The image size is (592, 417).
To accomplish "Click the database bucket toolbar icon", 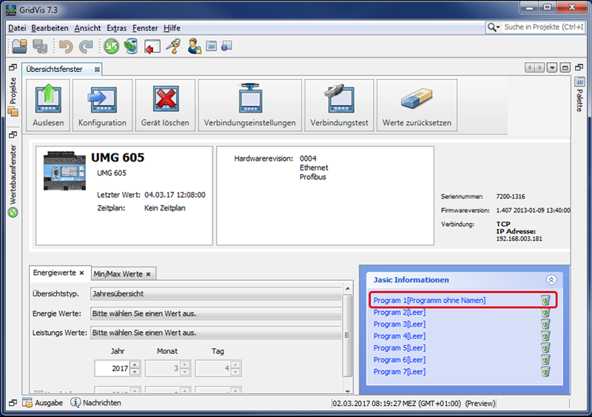I will pyautogui.click(x=131, y=47).
